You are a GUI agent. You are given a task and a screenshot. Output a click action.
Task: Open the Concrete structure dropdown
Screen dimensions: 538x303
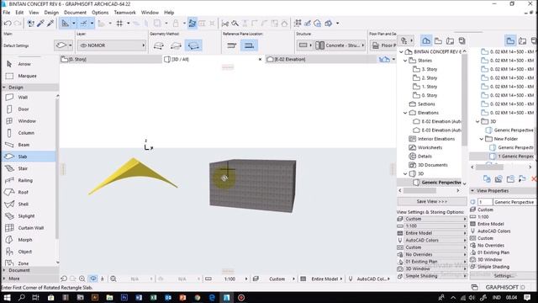[340, 45]
